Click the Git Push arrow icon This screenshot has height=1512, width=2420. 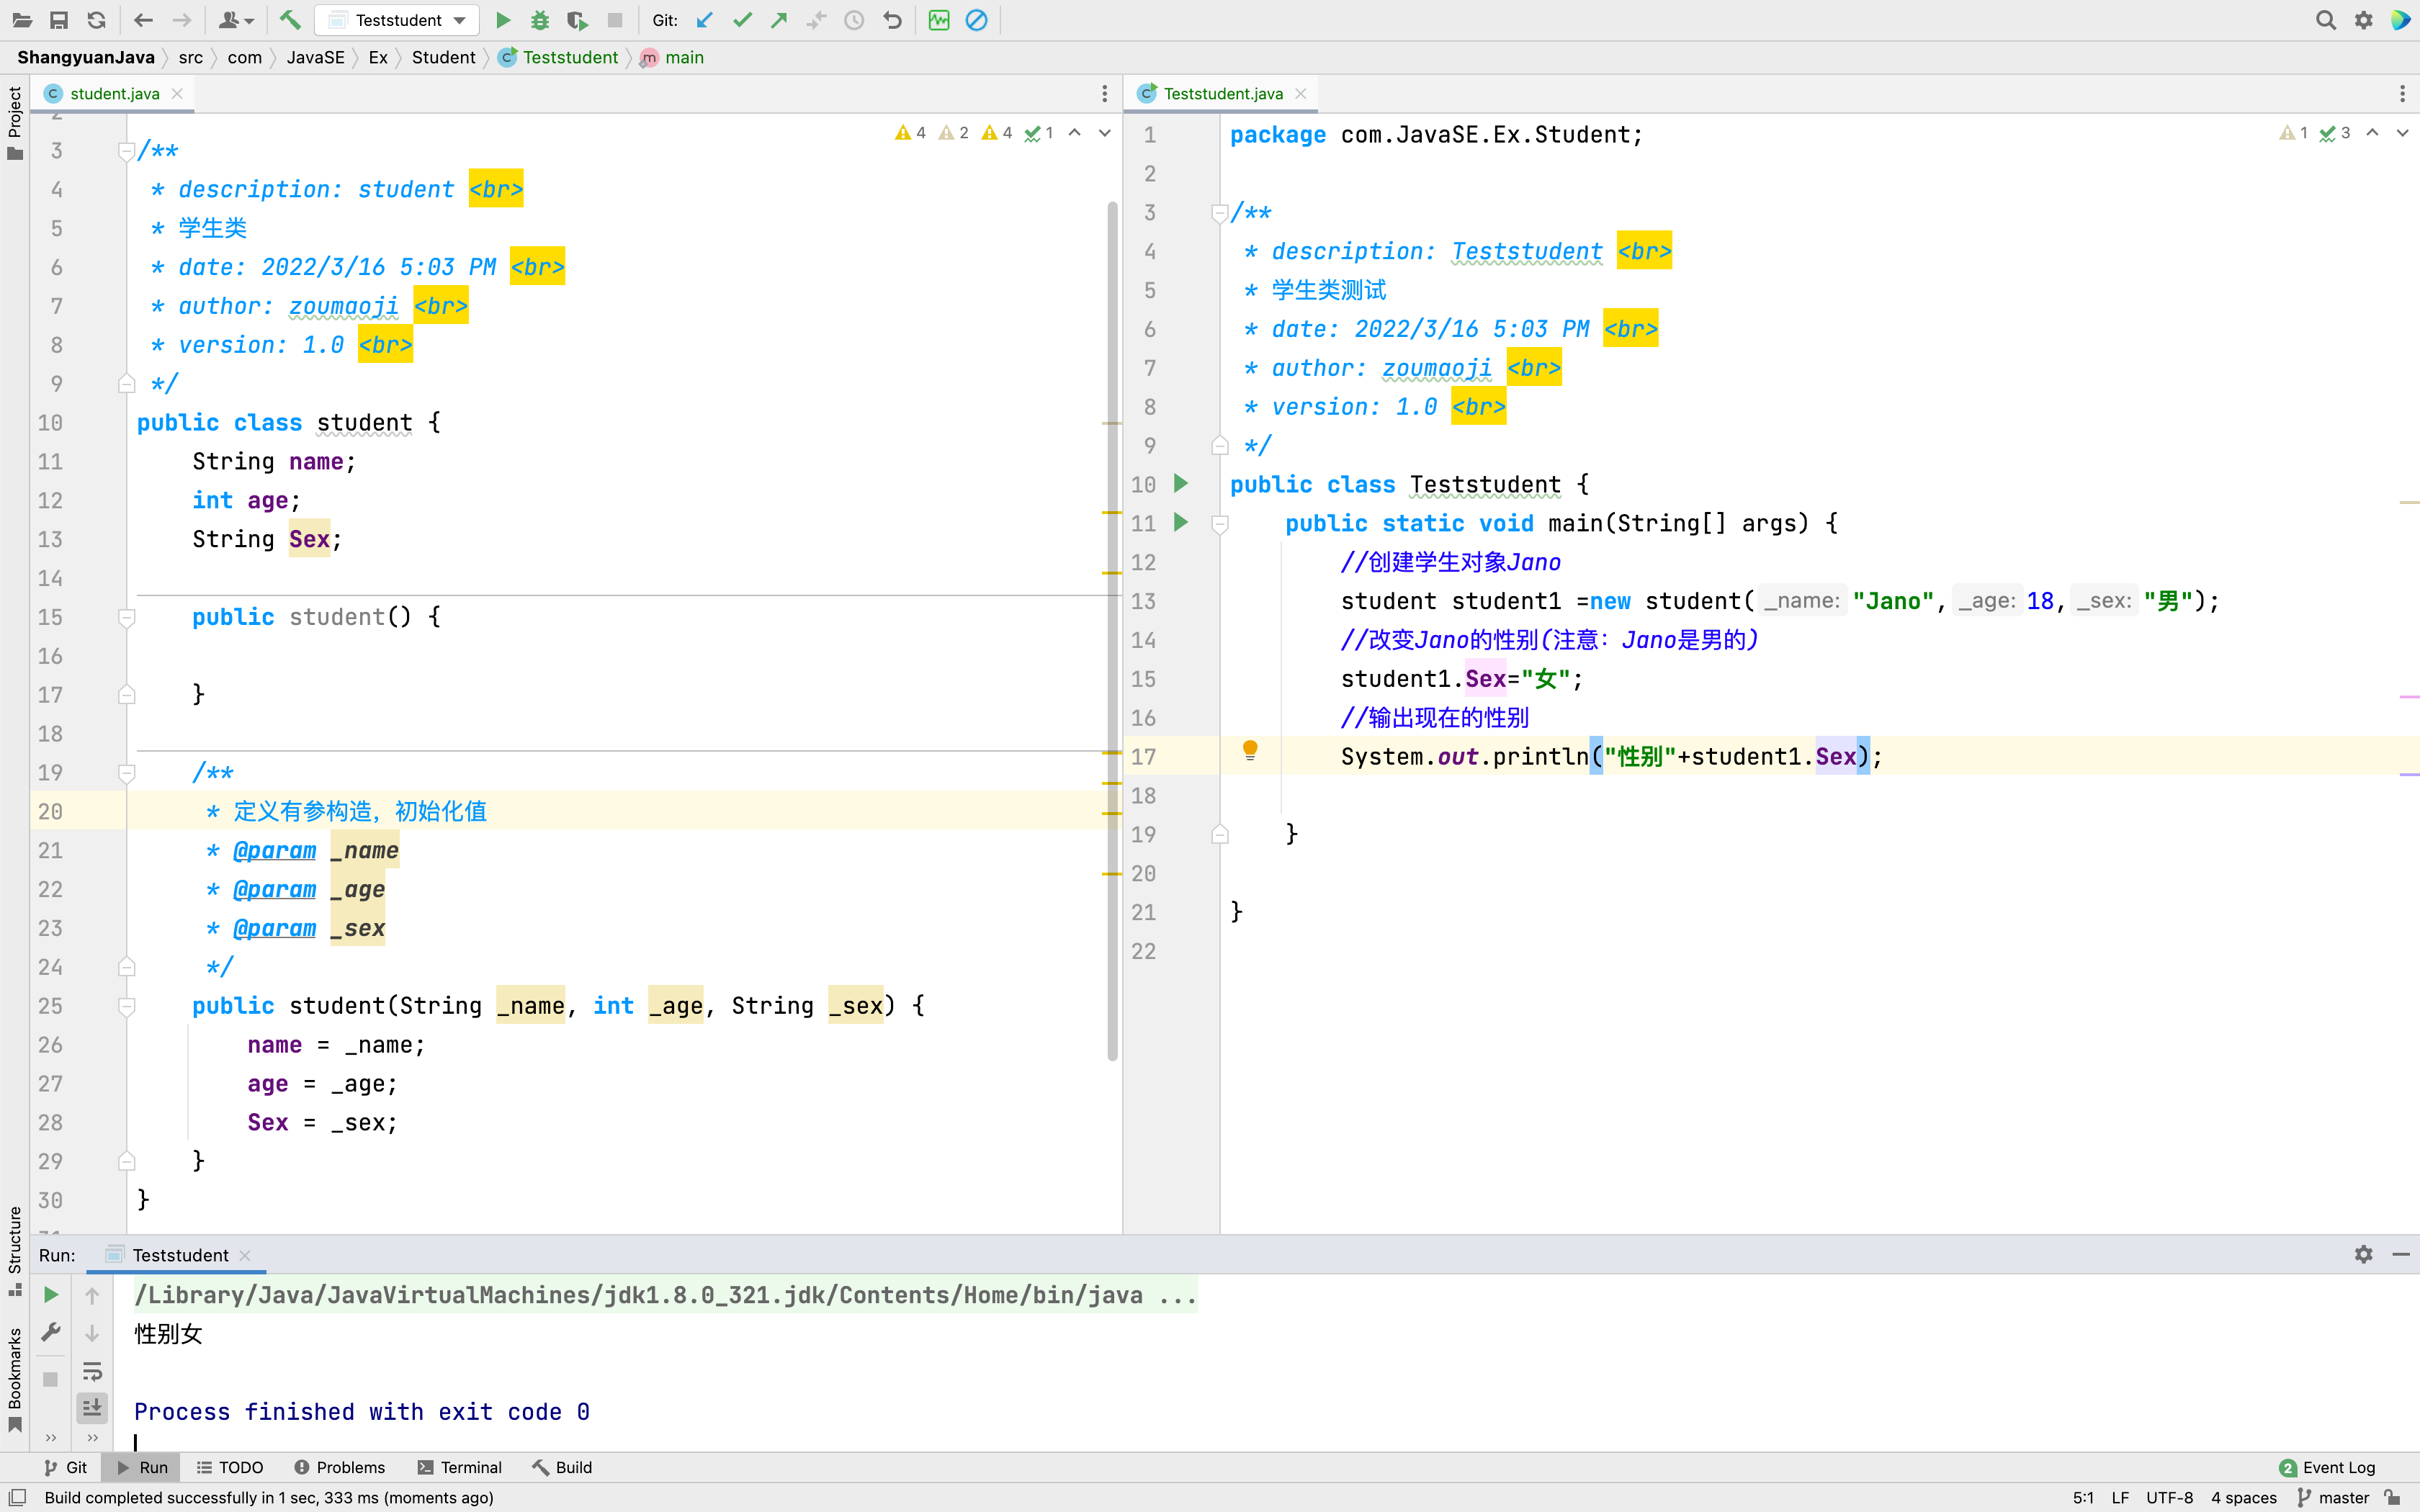point(779,20)
